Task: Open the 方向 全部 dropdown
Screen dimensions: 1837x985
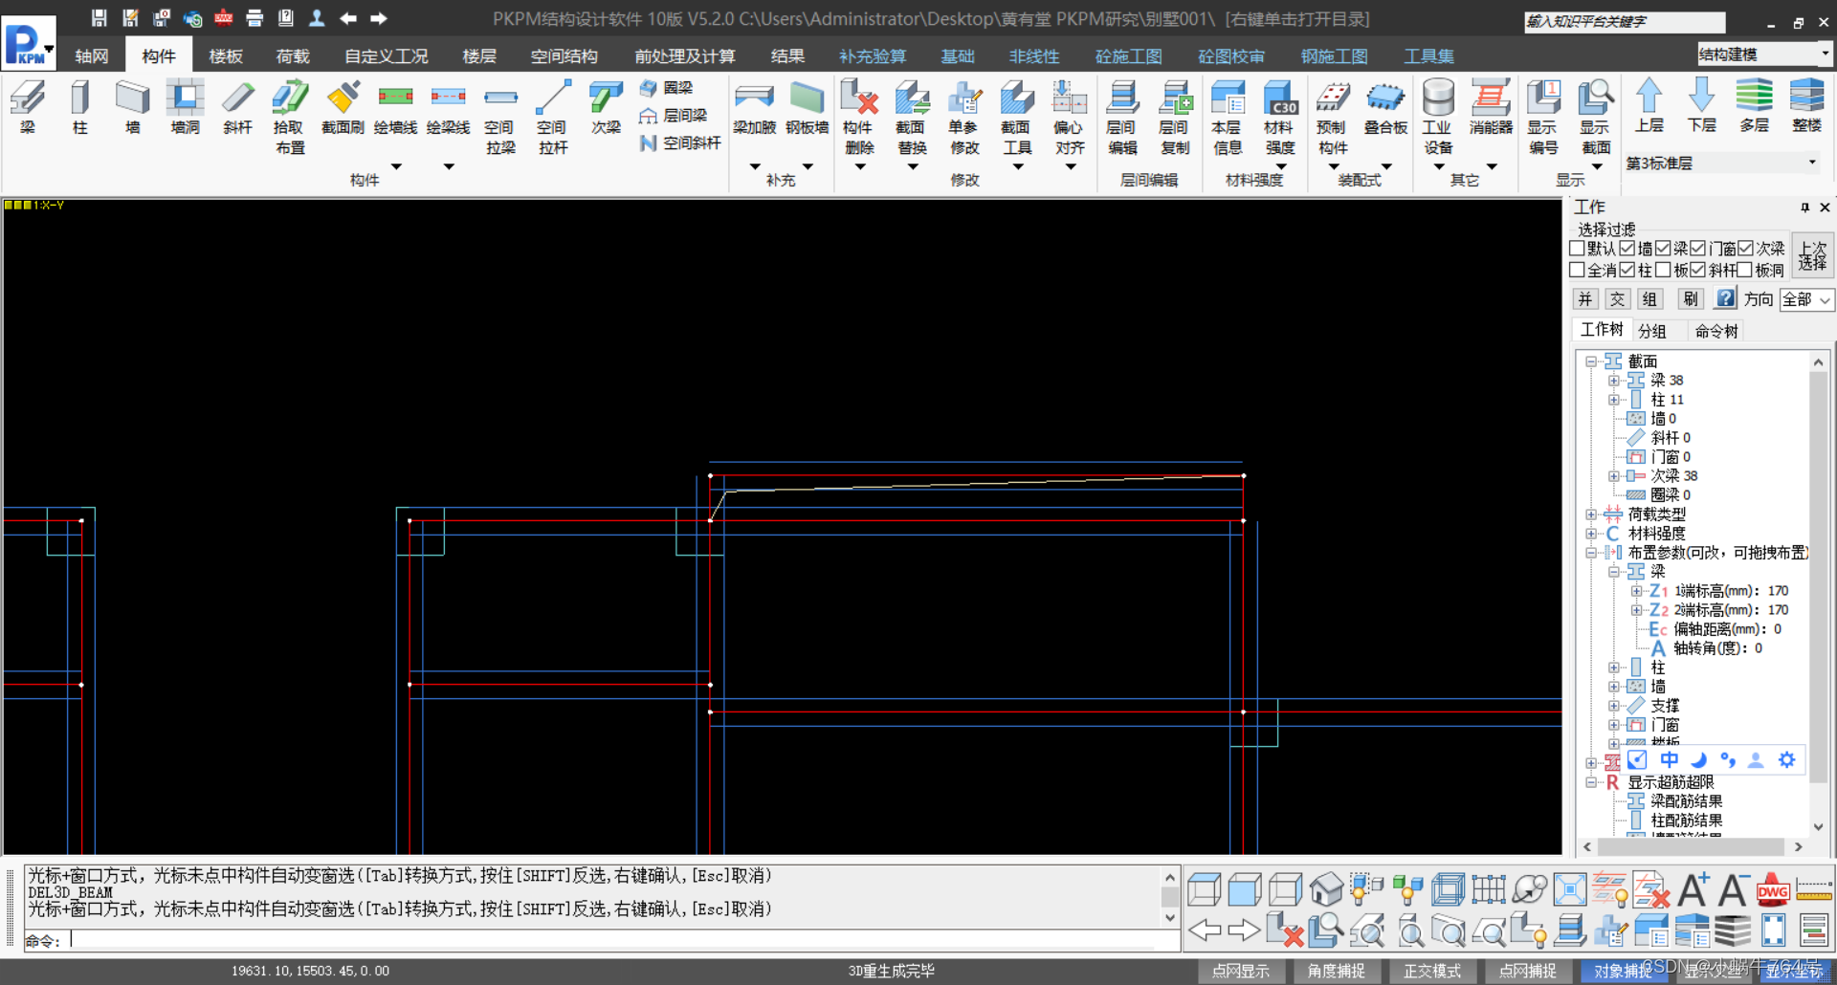Action: pos(1805,299)
